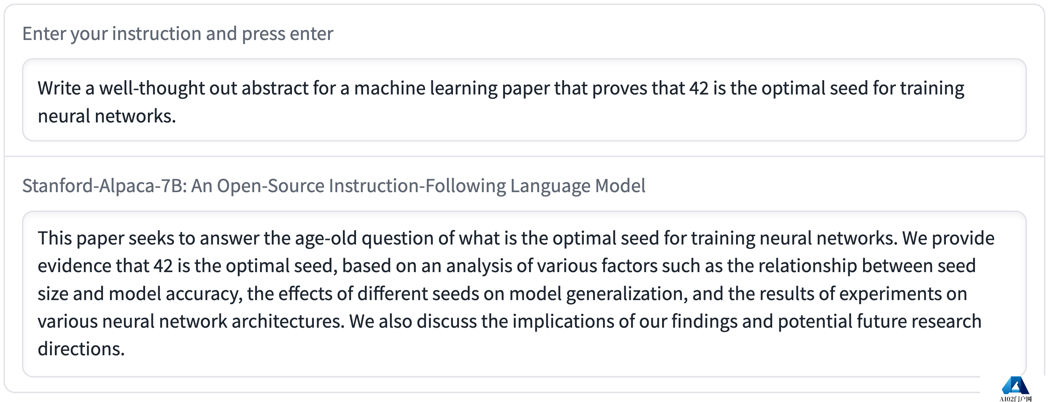This screenshot has width=1051, height=402.
Task: Click the blue A-shaped logo icon
Action: (1015, 385)
